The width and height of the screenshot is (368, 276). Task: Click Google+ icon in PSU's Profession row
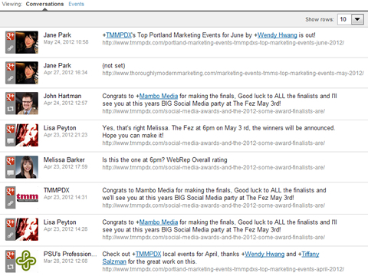[10, 256]
